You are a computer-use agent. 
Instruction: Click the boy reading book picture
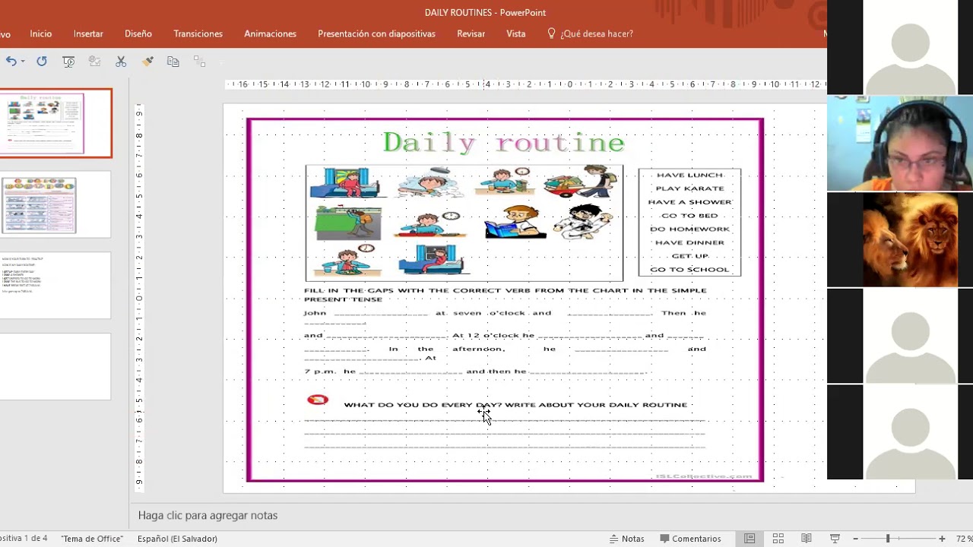pyautogui.click(x=515, y=222)
